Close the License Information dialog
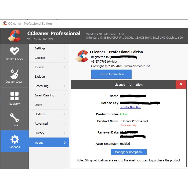Viewport: 188px width, 188px height. (181, 84)
